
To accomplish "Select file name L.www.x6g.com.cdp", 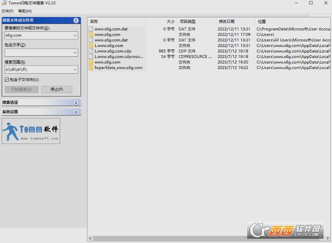I will point(113,51).
